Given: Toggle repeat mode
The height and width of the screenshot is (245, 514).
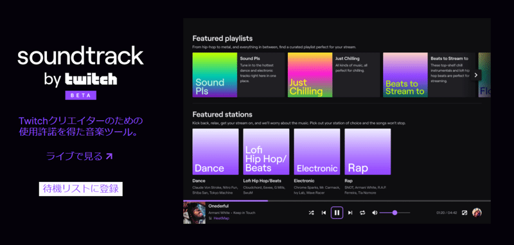Looking at the screenshot, I should tap(362, 213).
